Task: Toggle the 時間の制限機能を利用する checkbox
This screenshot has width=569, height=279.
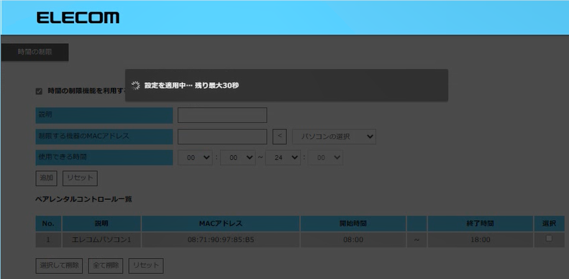Action: 39,91
